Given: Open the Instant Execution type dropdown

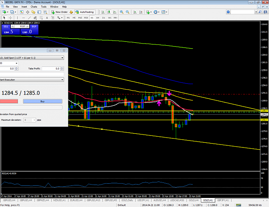Looking at the screenshot, I should click(x=62, y=80).
